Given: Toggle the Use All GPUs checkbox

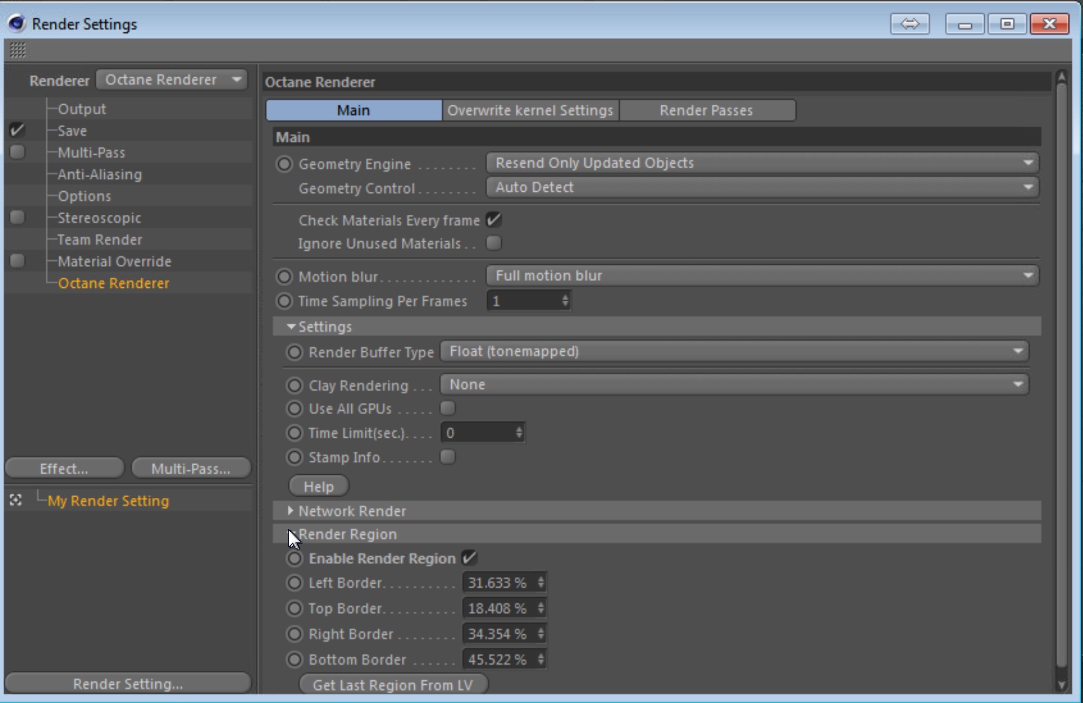Looking at the screenshot, I should (447, 408).
